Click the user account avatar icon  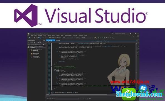coord(138,36)
